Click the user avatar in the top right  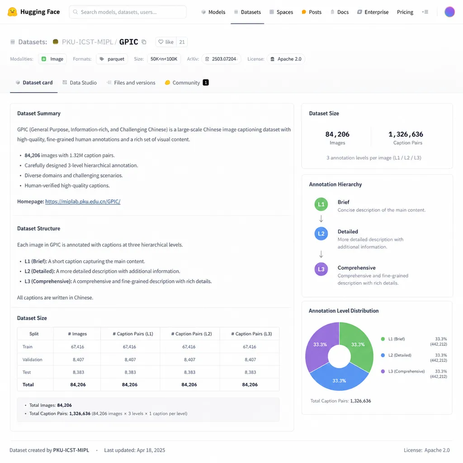click(x=449, y=12)
